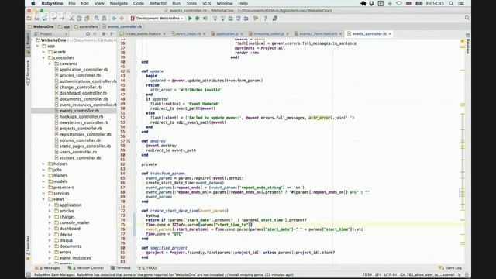The width and height of the screenshot is (496, 279).
Task: Click the Undo toolbar icon
Action: [54, 19]
